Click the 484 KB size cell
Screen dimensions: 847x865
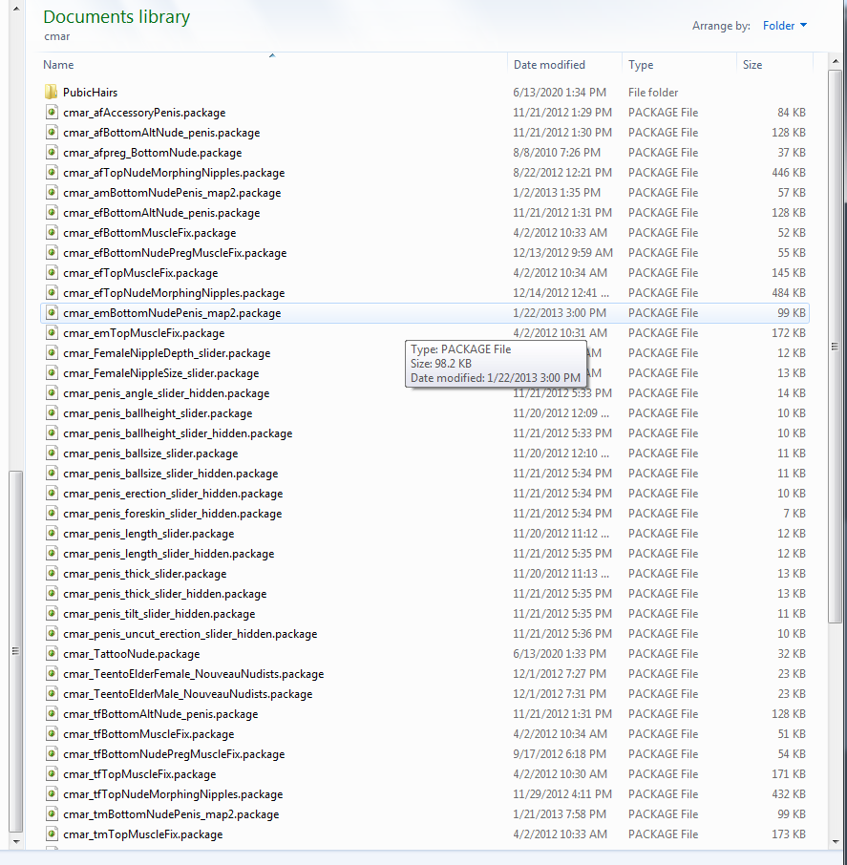point(789,293)
